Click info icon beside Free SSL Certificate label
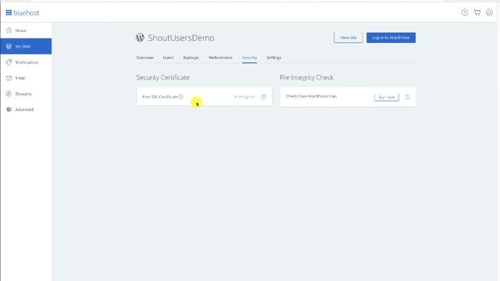 coord(180,97)
